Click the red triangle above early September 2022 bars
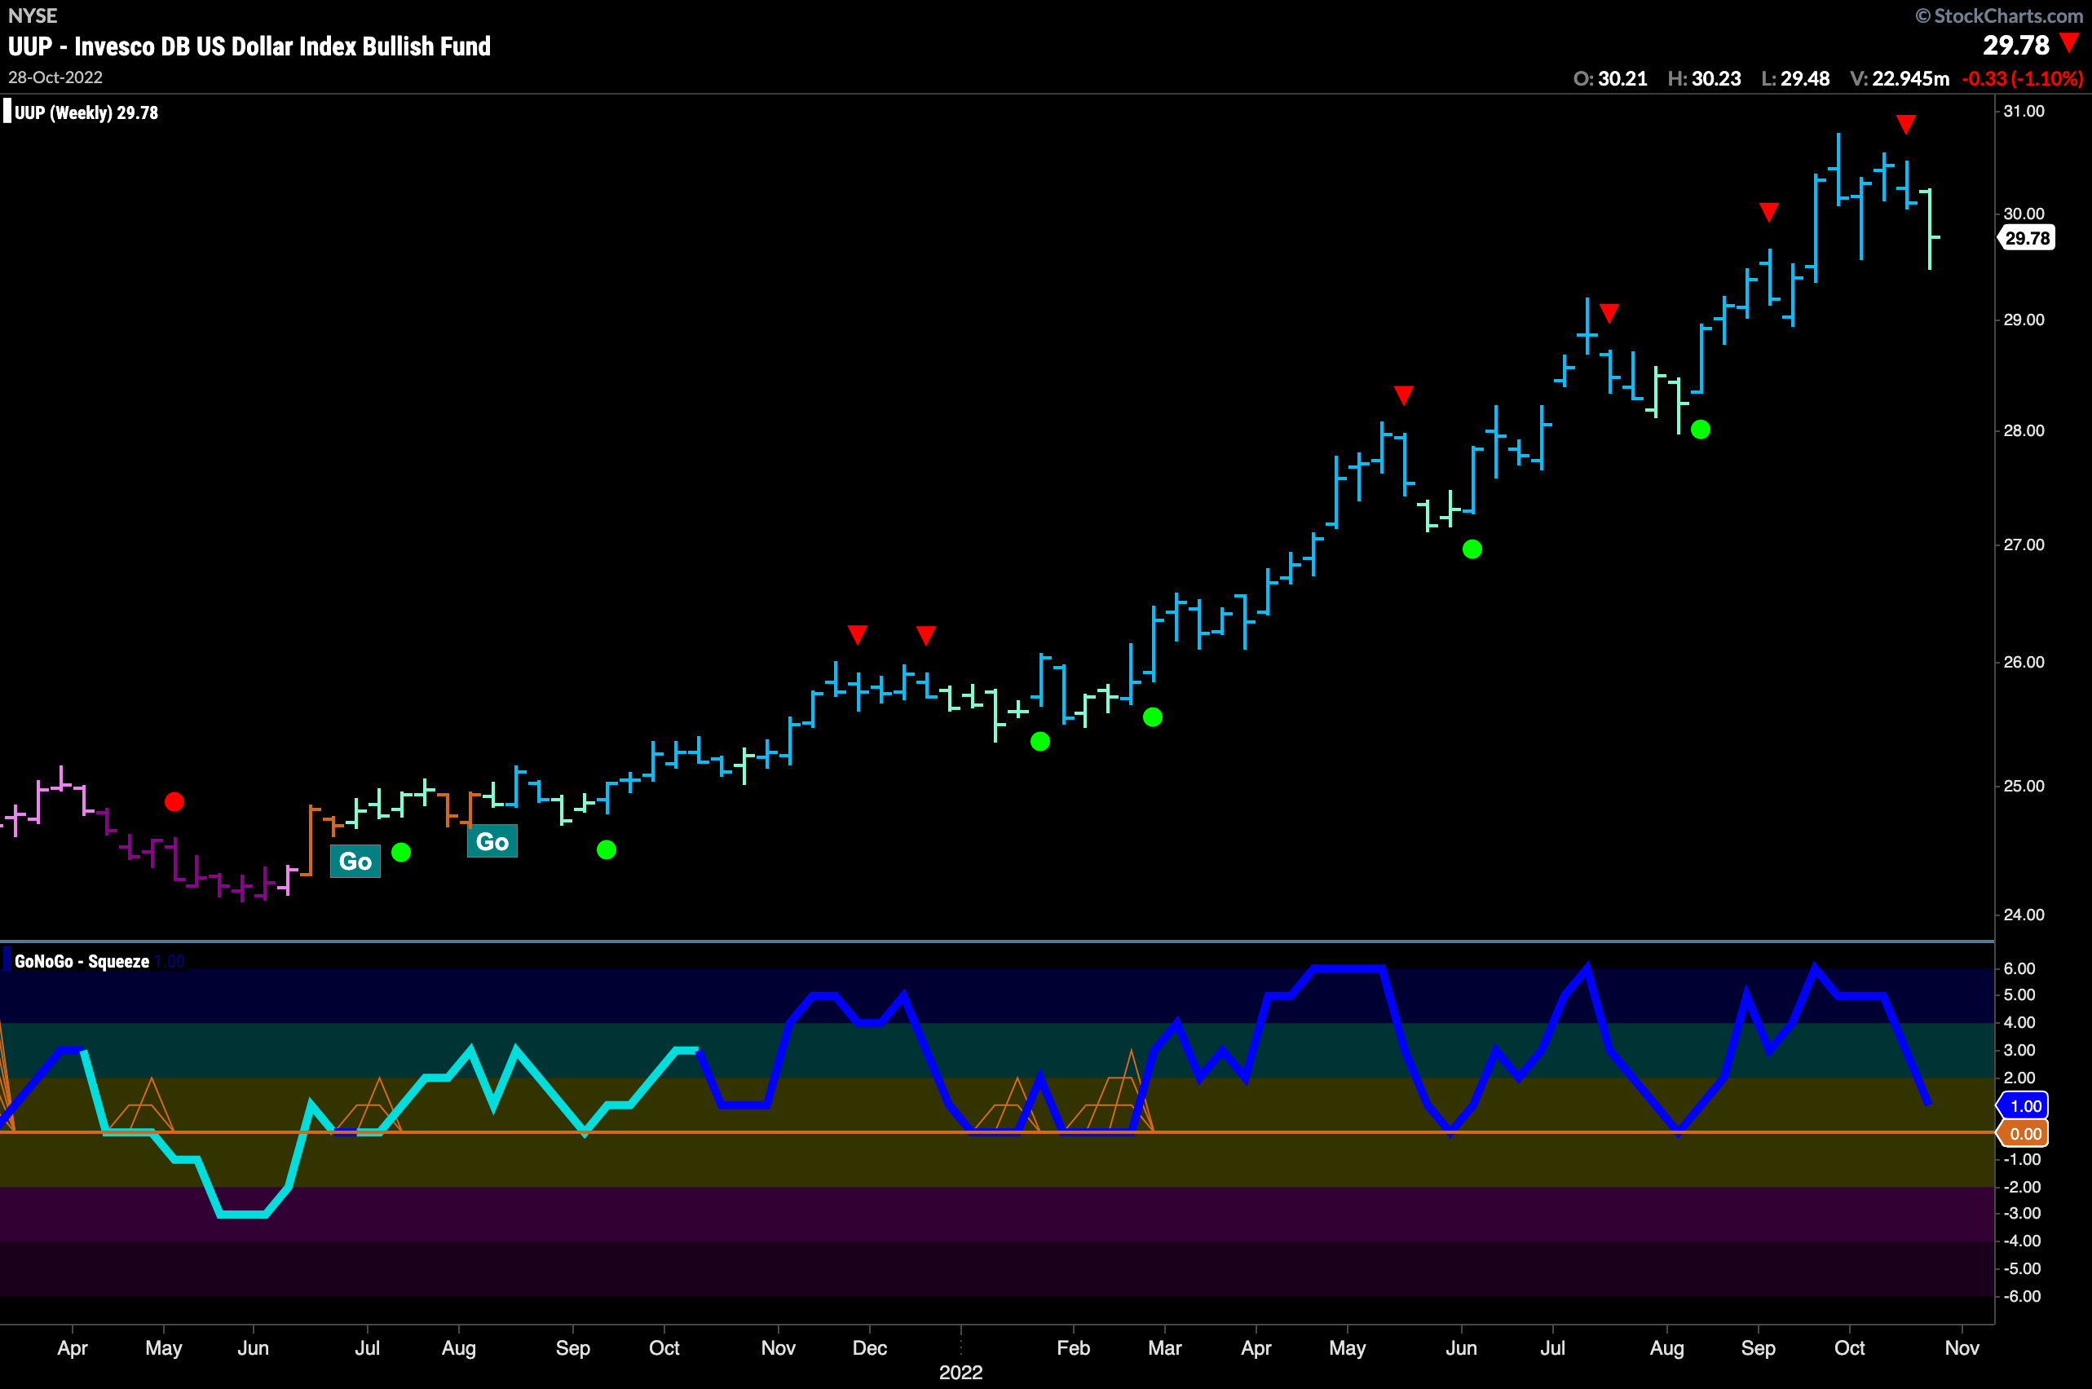The width and height of the screenshot is (2092, 1389). pos(1768,212)
